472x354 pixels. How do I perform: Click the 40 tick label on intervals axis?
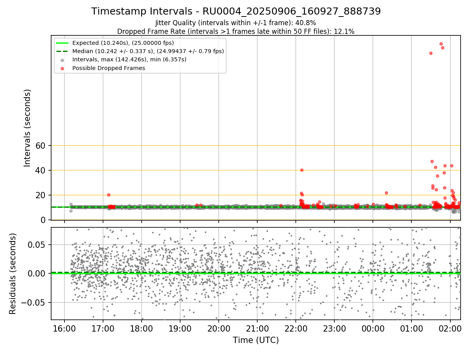tap(41, 171)
